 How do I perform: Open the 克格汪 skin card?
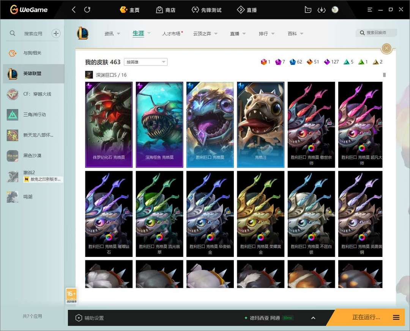260,125
